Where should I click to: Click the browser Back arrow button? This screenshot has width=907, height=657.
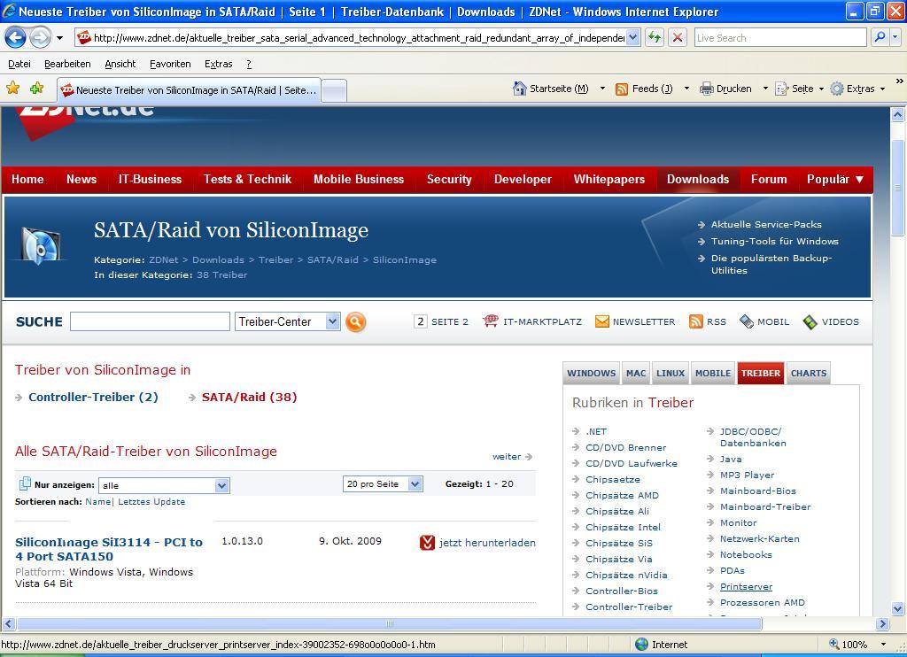[15, 38]
